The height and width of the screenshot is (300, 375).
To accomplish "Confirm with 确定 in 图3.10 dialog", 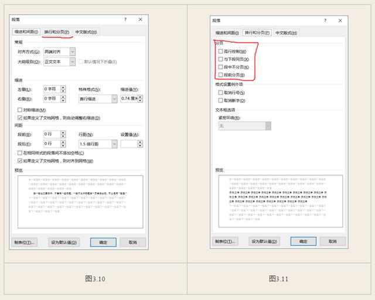I will [103, 243].
